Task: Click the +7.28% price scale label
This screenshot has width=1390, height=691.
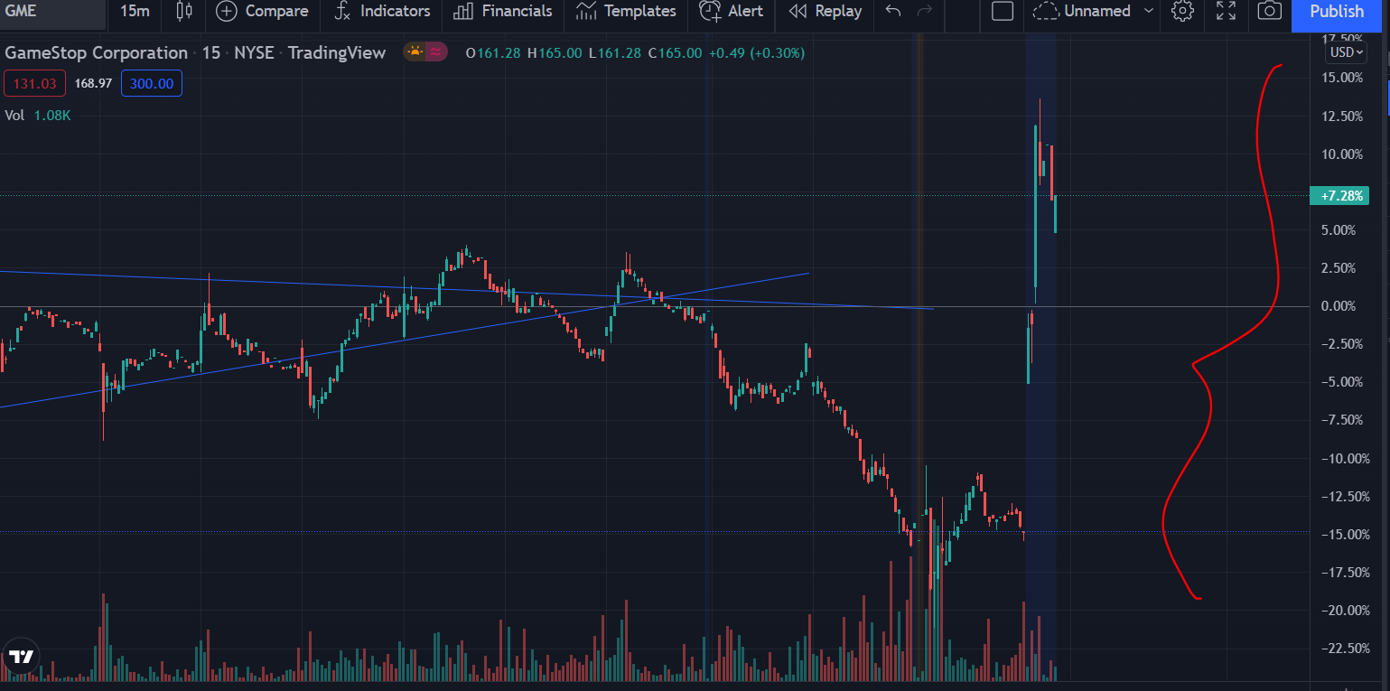Action: coord(1339,195)
